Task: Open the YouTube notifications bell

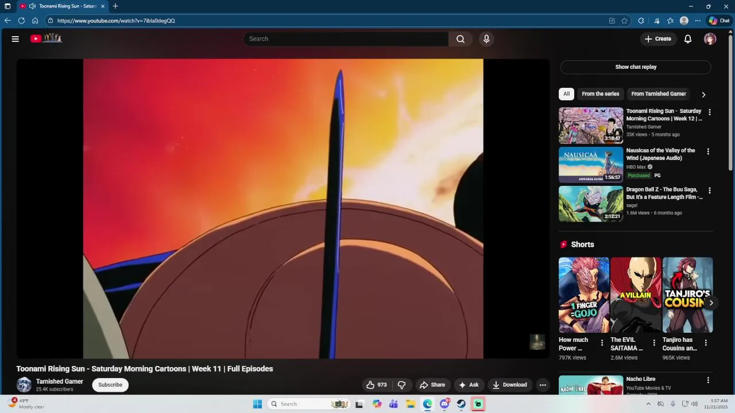Action: point(688,39)
